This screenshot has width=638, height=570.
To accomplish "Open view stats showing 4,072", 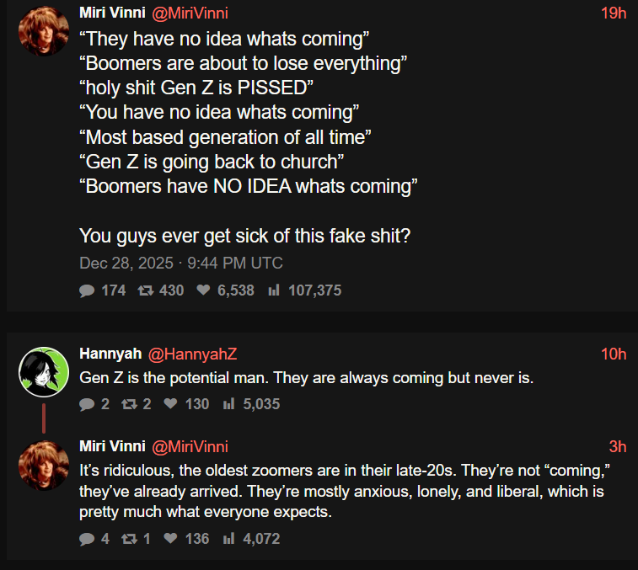I will (228, 538).
